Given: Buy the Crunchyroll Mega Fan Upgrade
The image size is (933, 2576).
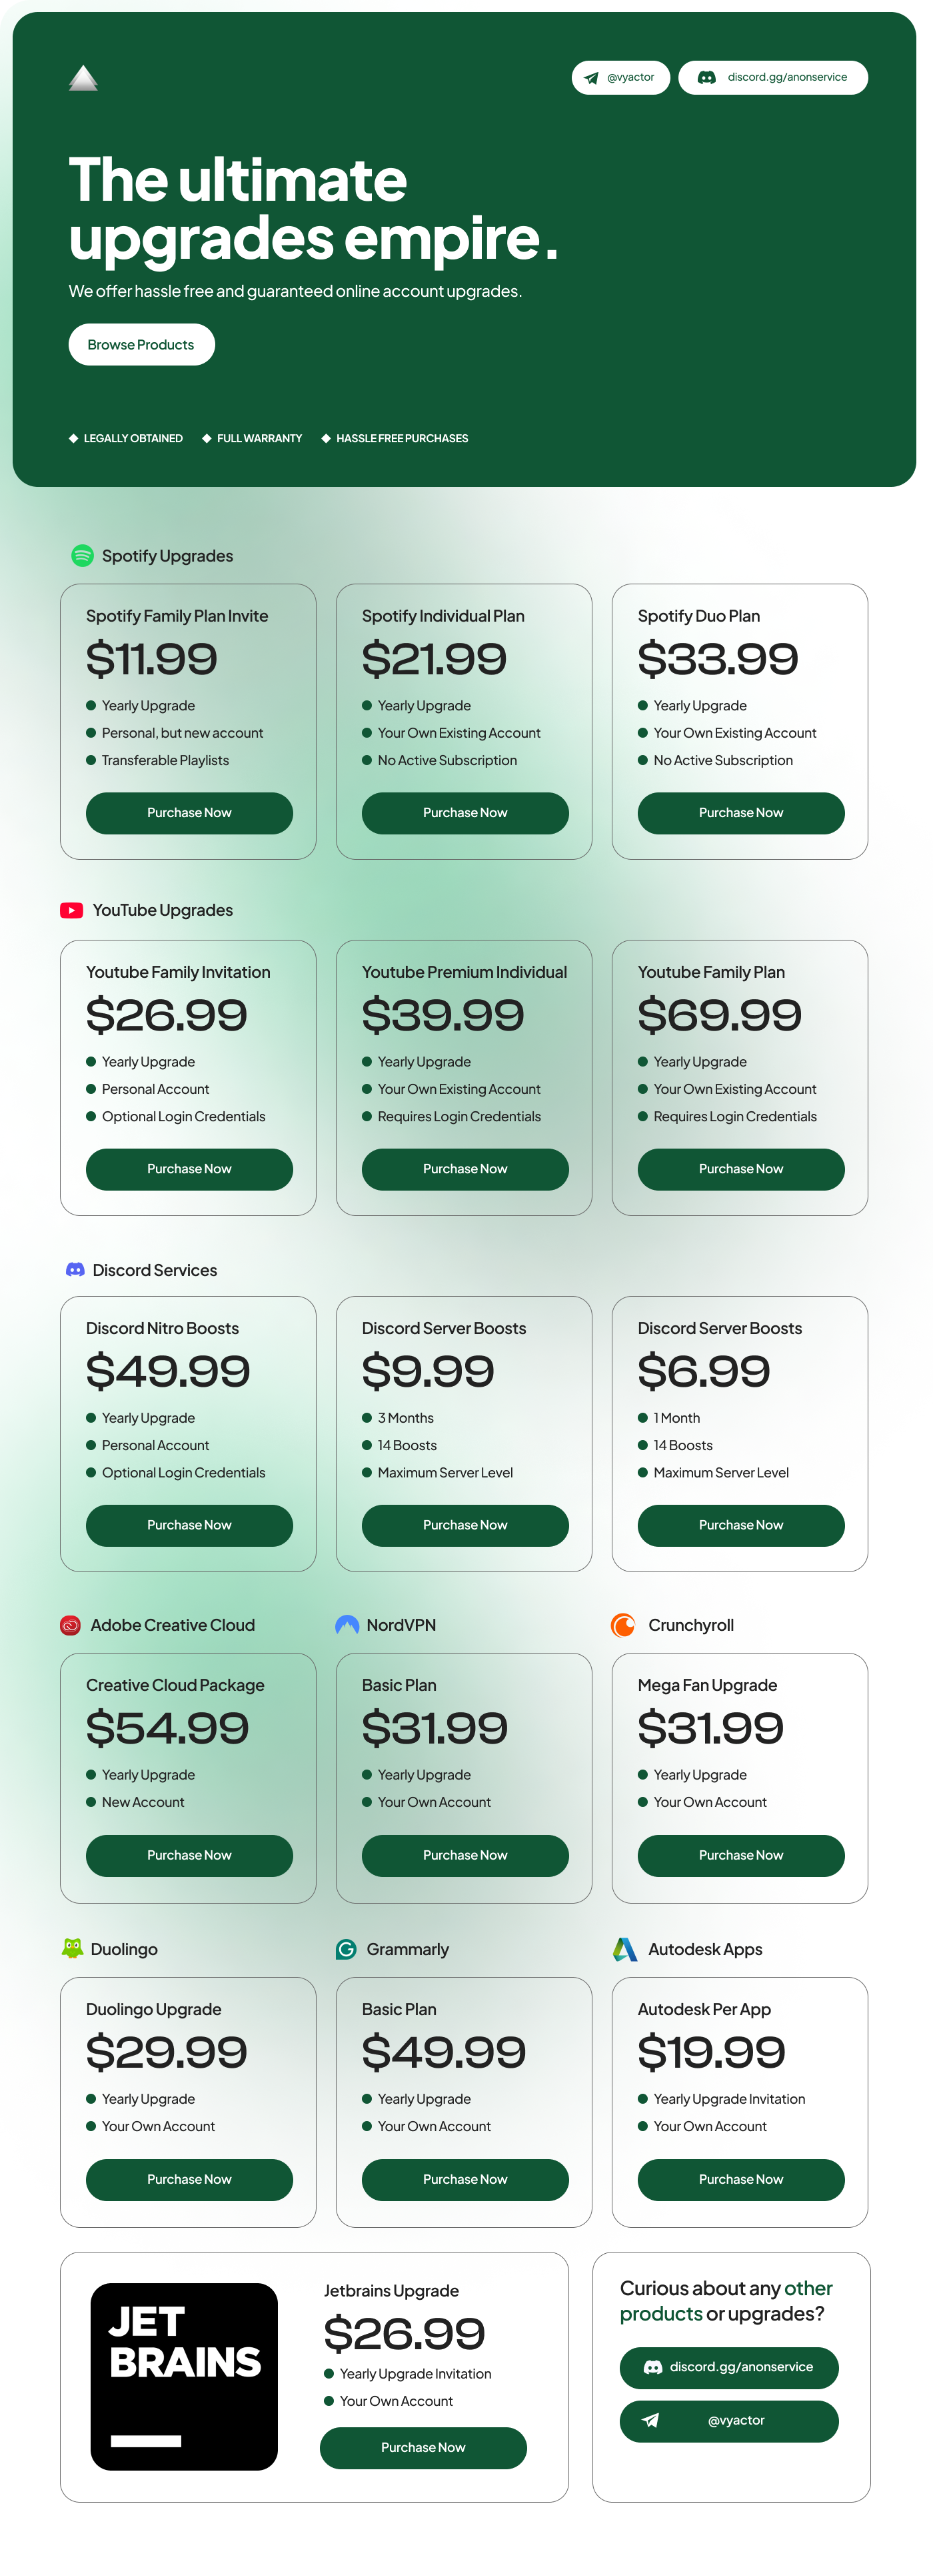Looking at the screenshot, I should click(740, 1855).
